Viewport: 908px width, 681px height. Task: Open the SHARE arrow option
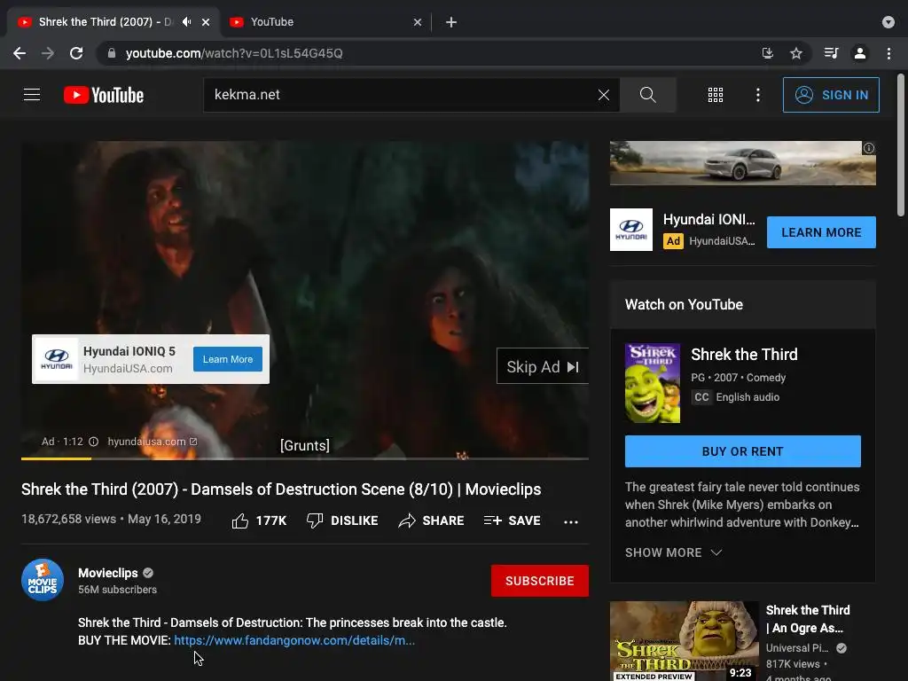tap(432, 521)
